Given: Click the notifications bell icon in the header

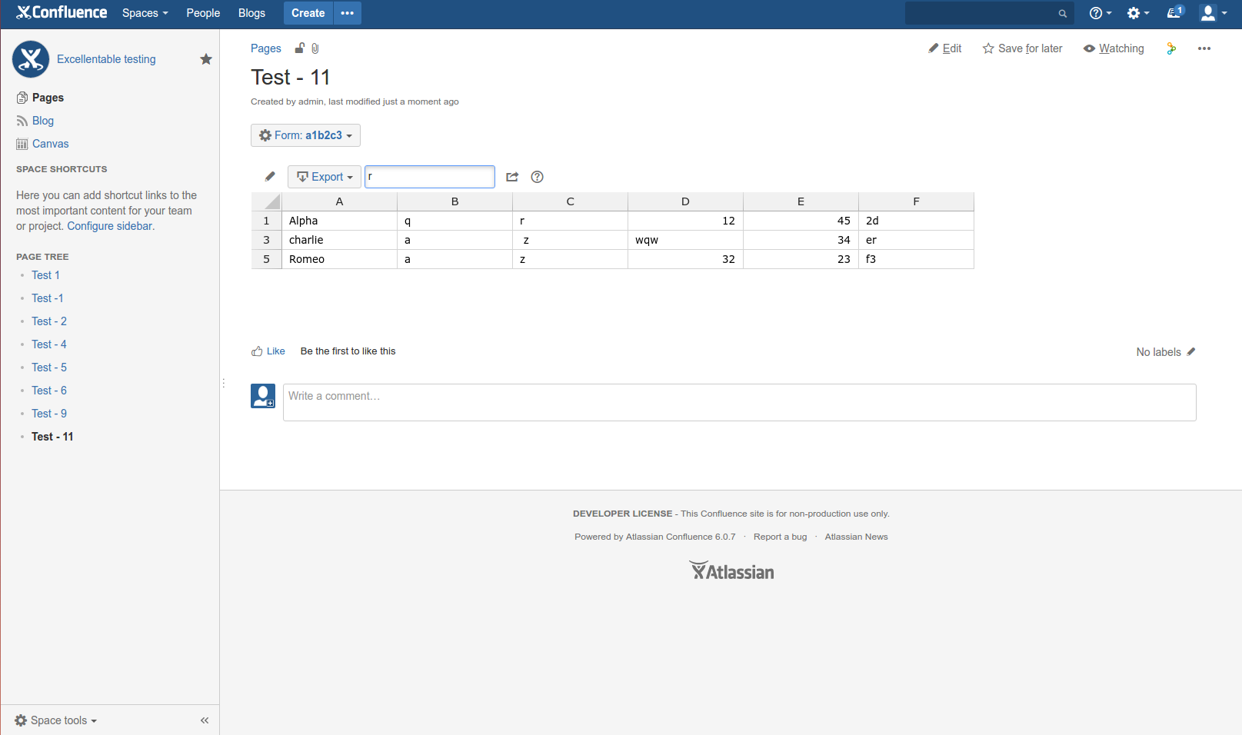Looking at the screenshot, I should pyautogui.click(x=1174, y=13).
